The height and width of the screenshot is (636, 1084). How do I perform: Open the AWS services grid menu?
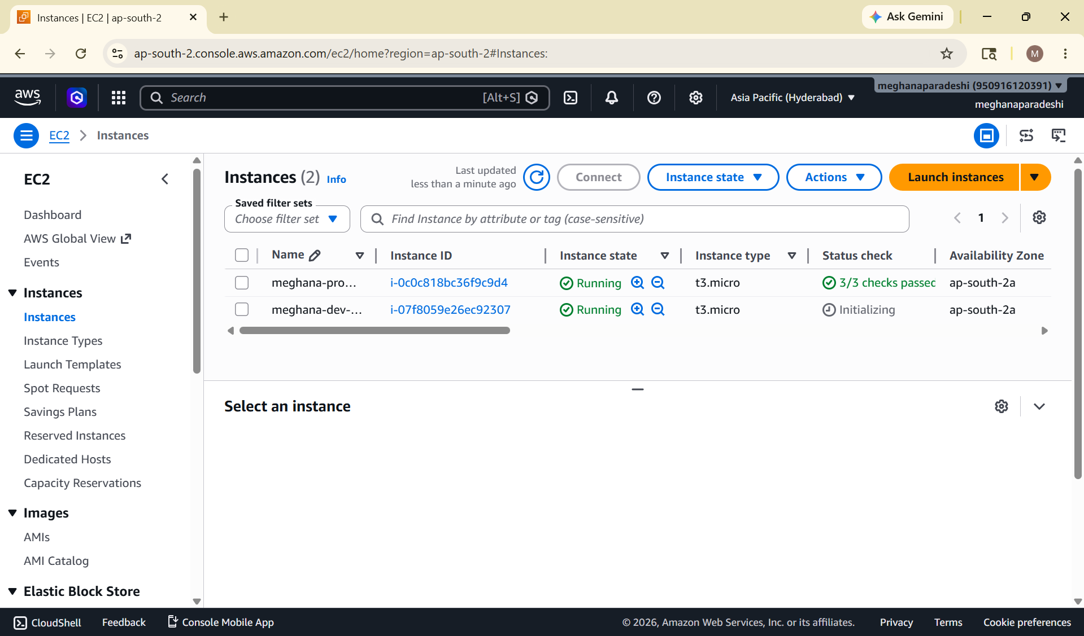[x=119, y=98]
